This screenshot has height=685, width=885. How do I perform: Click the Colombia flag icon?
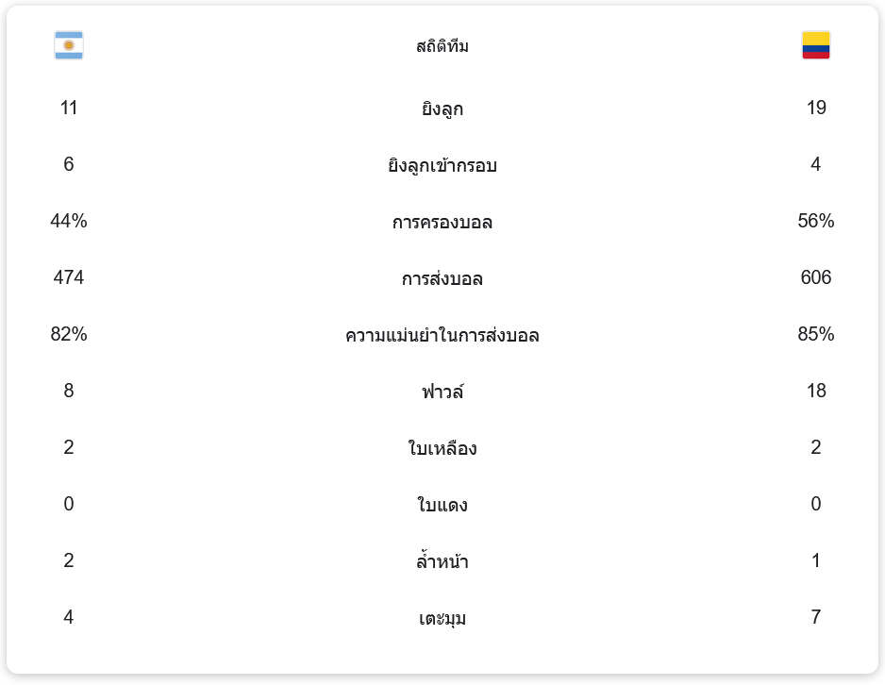point(815,45)
